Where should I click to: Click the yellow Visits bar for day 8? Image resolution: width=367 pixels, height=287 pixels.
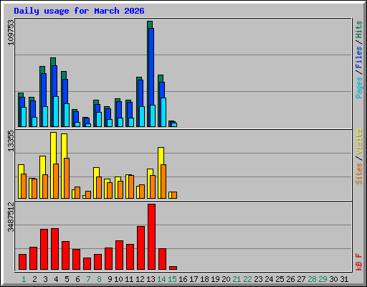(97, 183)
